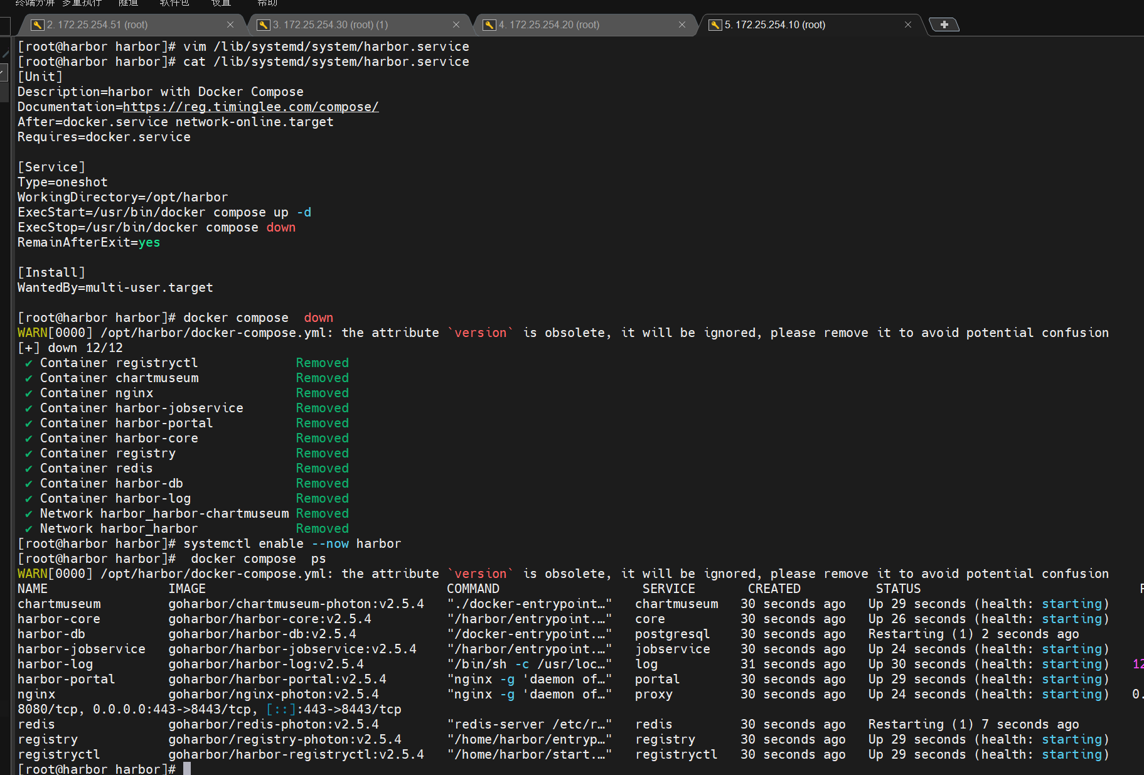The height and width of the screenshot is (775, 1144).
Task: Click the ExecStart docker compose up -d line
Action: (164, 212)
